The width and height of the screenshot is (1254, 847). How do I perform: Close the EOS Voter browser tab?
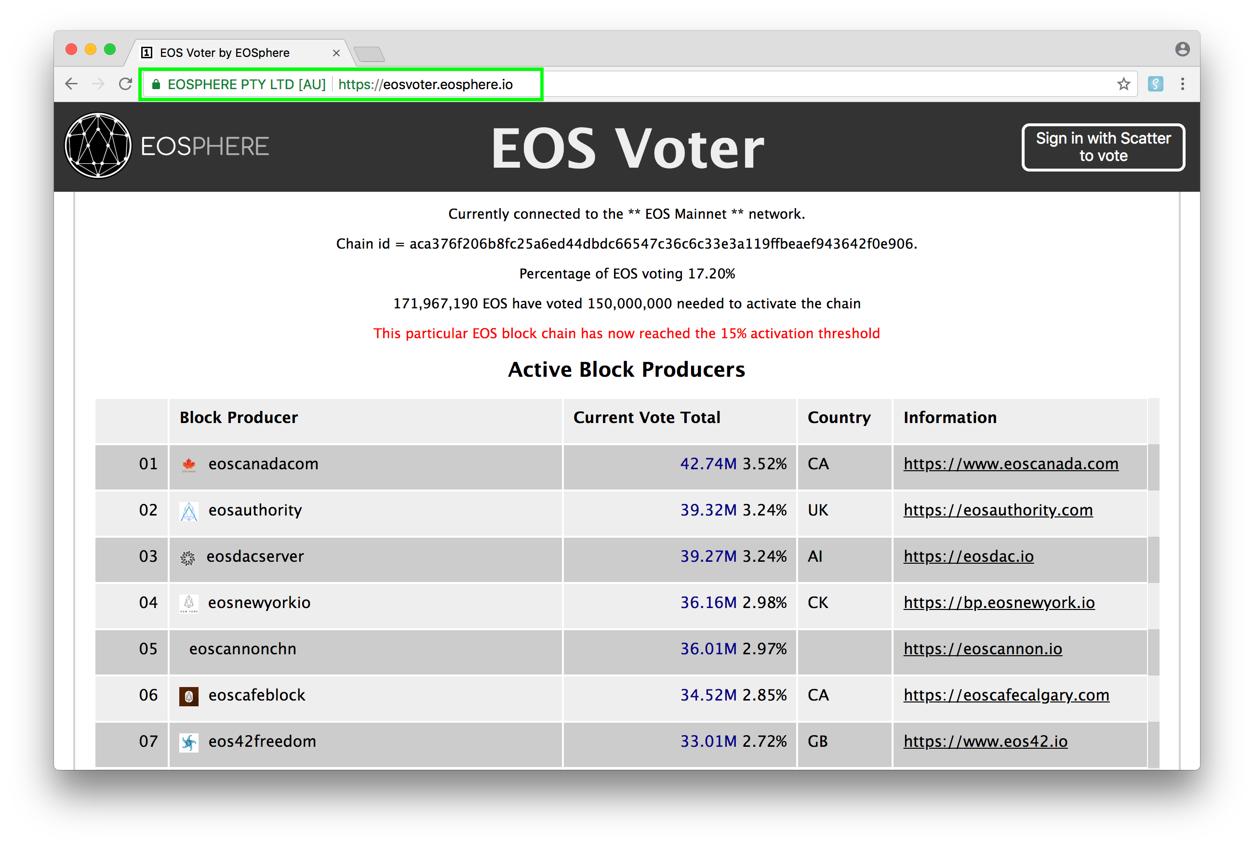tap(336, 53)
